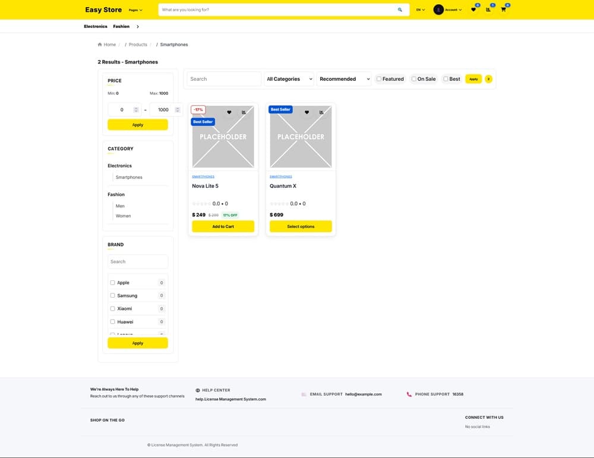
Task: Enable the Featured filter checkbox
Action: [x=379, y=79]
